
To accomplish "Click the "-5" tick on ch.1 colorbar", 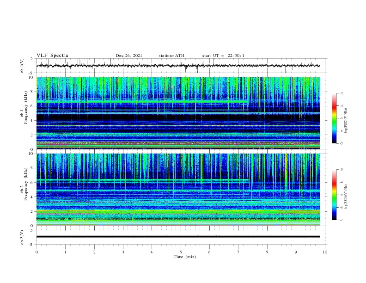I will click(x=341, y=118).
